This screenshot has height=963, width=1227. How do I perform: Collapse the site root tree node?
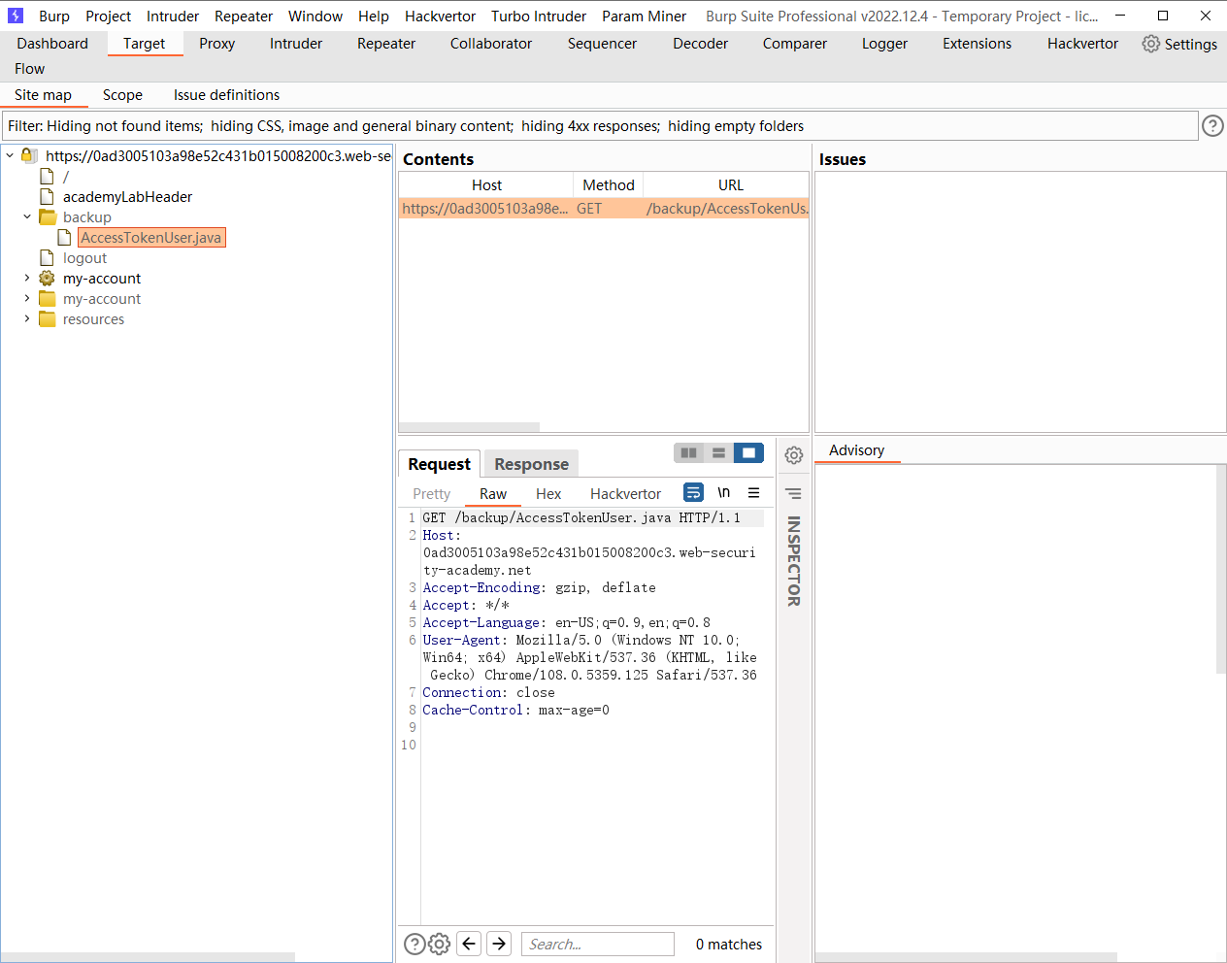tap(10, 155)
